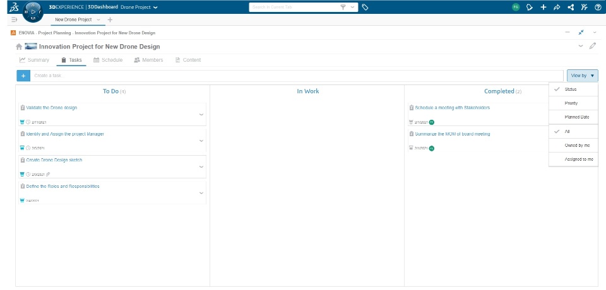Open the FG user profile avatar
Screen dimensions: 606x290
(516, 7)
